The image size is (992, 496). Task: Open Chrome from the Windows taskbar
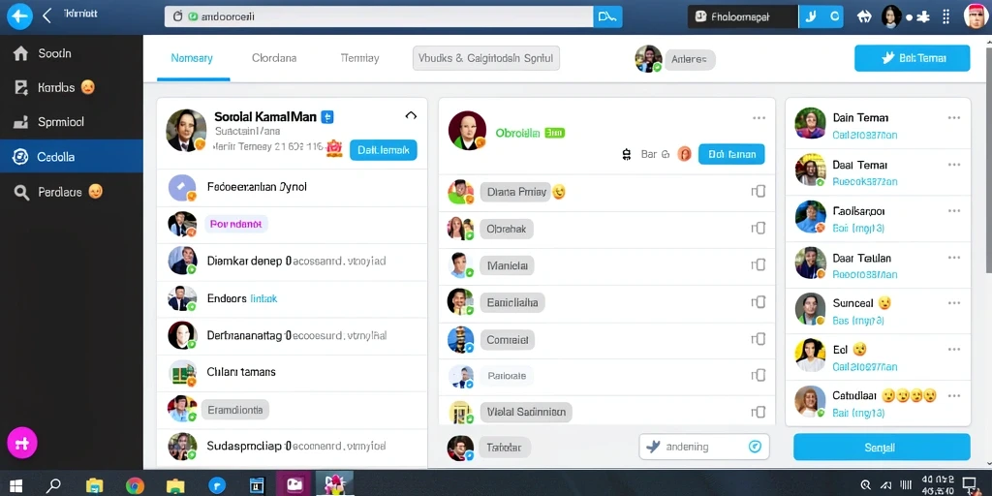click(x=135, y=485)
